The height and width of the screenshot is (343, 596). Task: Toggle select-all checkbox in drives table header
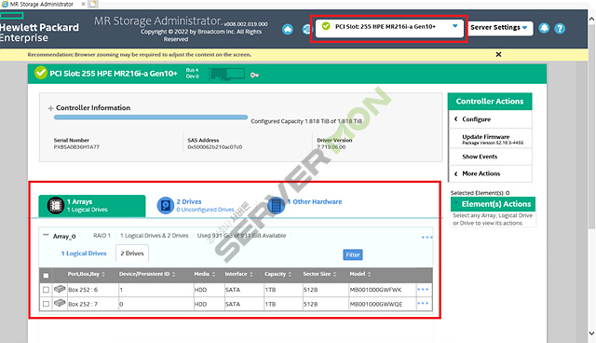[x=46, y=275]
